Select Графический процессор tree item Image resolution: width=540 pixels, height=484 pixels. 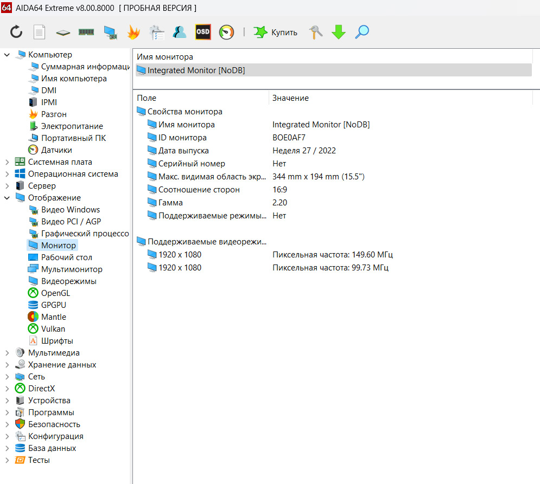79,234
